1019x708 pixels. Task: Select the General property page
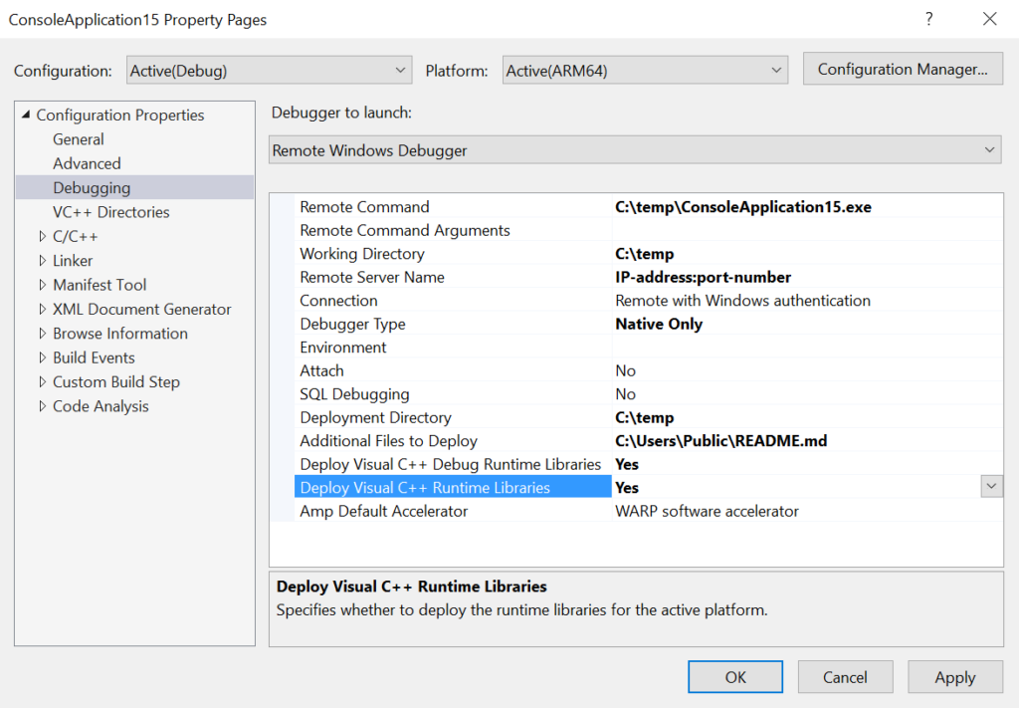(79, 139)
